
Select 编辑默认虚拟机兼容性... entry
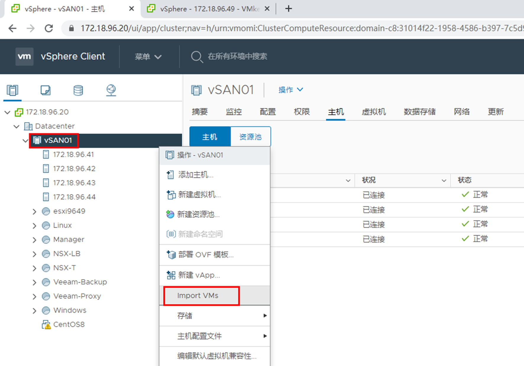pyautogui.click(x=215, y=356)
